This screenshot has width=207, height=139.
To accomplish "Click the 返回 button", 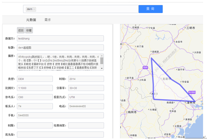I will [x=21, y=30].
